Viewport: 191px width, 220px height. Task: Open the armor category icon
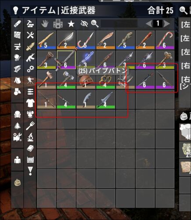coord(30,114)
